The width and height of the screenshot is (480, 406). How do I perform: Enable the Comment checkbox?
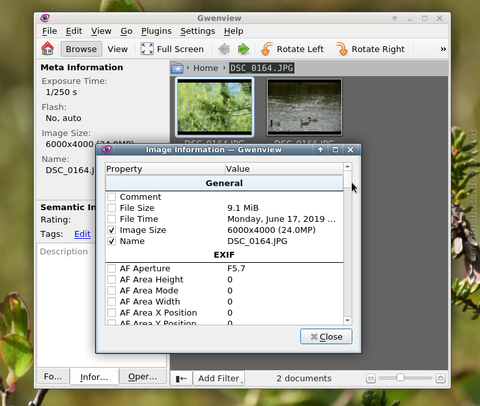[112, 197]
